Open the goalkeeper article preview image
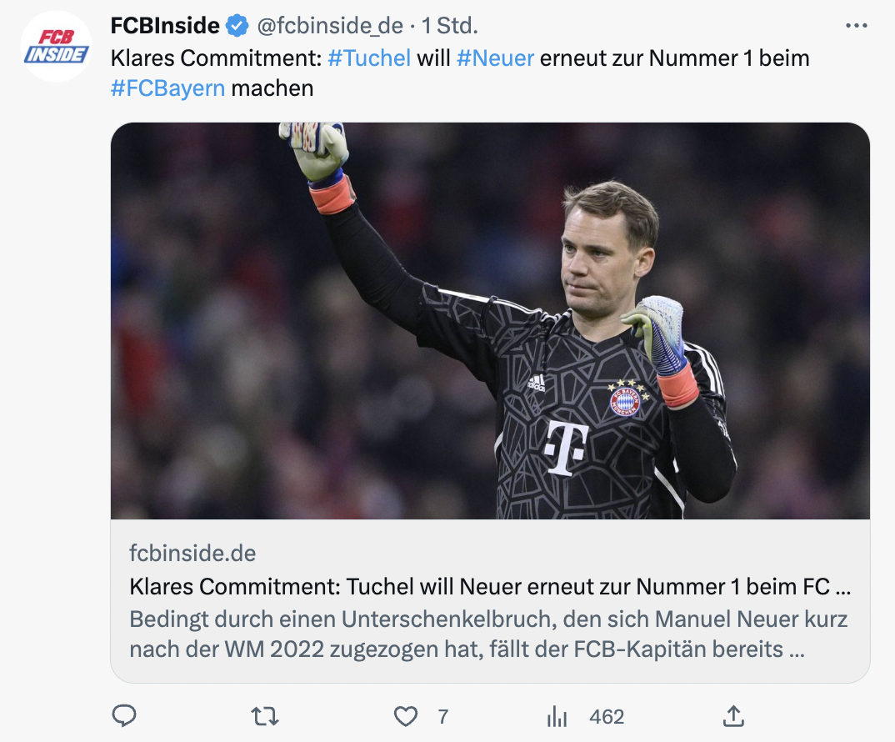 click(490, 321)
